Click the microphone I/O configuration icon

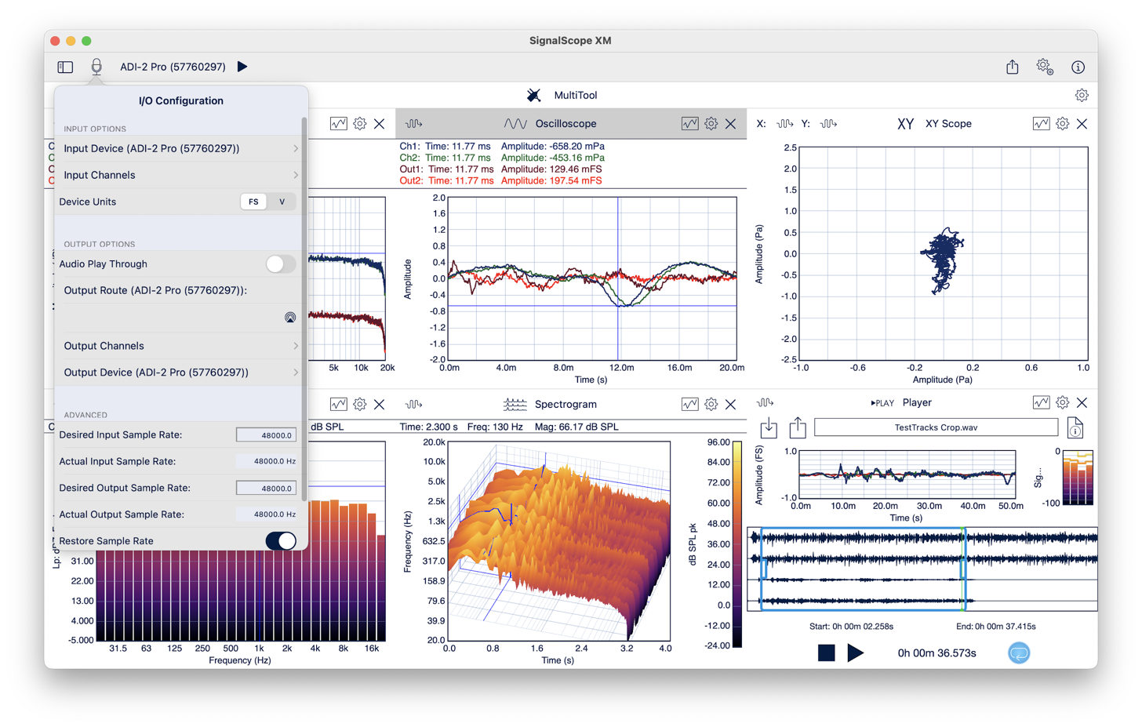click(x=96, y=67)
